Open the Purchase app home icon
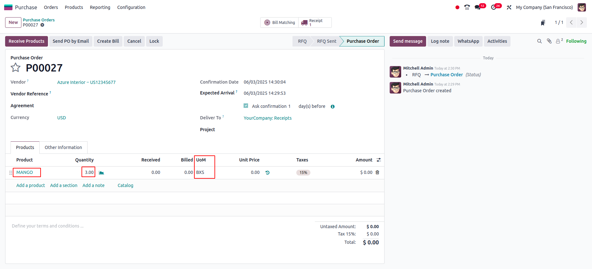The image size is (592, 269). (x=8, y=7)
